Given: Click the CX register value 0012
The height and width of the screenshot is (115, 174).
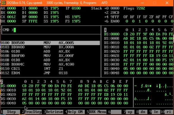Looking at the screenshot, I should [11, 17].
